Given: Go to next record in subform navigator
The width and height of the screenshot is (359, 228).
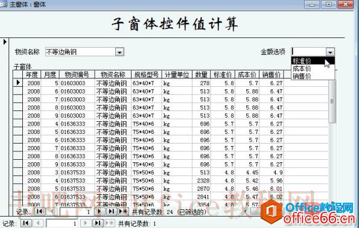Looking at the screenshot, I should coord(99,211).
